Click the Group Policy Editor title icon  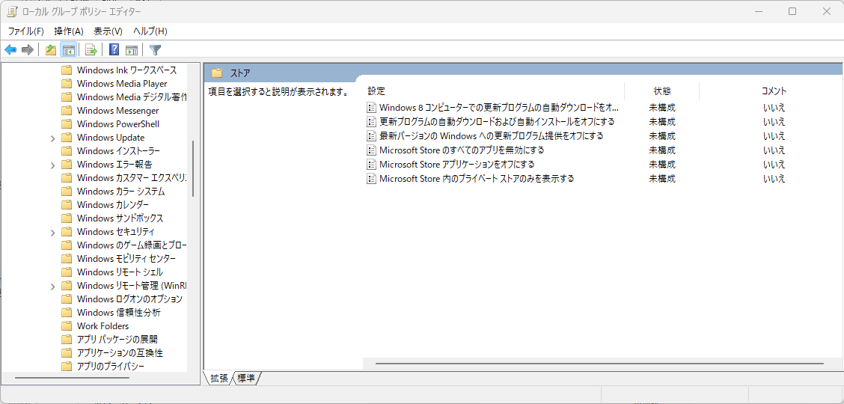tap(11, 11)
